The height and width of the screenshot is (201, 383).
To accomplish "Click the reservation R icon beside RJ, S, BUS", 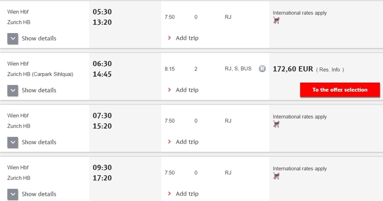I will pos(262,69).
